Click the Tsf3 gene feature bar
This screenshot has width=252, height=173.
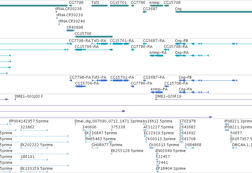[x=100, y=6]
